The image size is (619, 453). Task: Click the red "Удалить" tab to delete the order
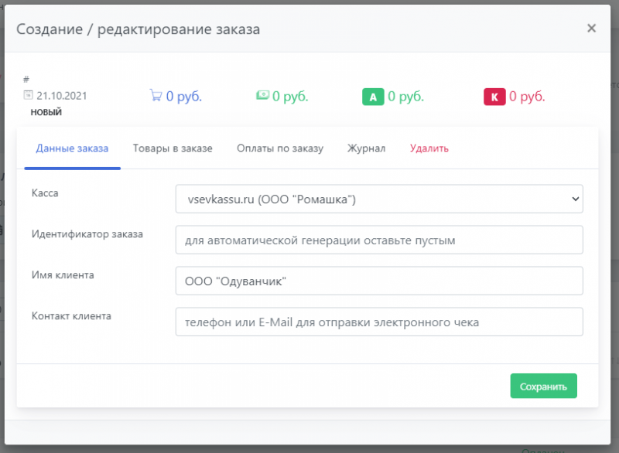[x=429, y=147]
